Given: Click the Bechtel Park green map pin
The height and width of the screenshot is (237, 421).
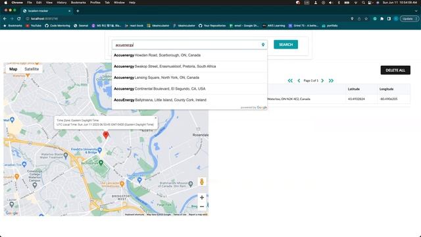Looking at the screenshot, I should (x=101, y=163).
